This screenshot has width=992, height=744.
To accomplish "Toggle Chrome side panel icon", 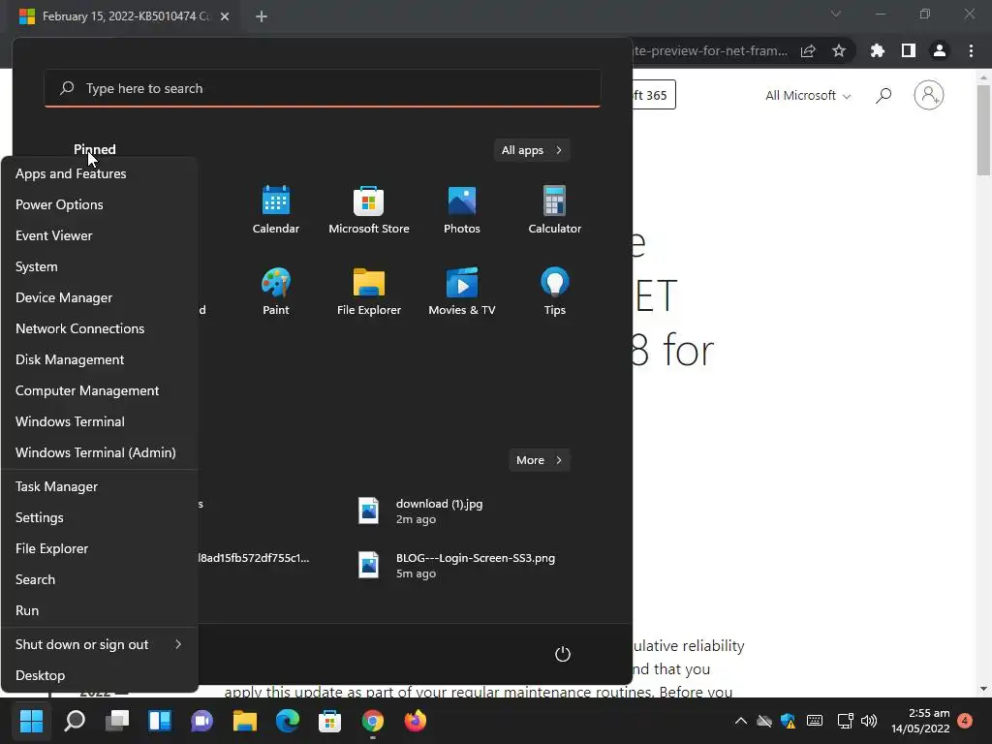I will 909,50.
